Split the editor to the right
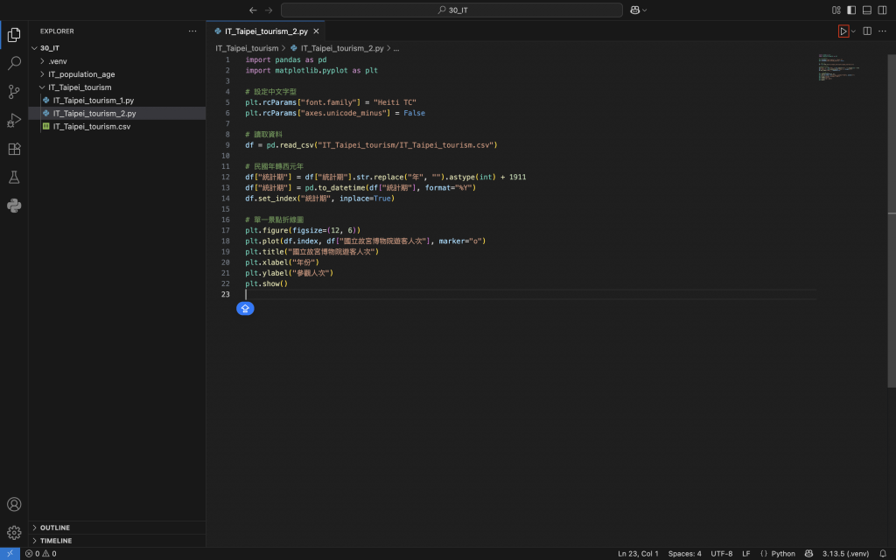Screen dimensions: 896x560 (x=867, y=31)
